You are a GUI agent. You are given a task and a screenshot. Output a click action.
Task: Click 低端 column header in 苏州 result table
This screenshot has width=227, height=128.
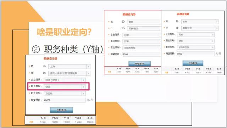click(x=177, y=69)
